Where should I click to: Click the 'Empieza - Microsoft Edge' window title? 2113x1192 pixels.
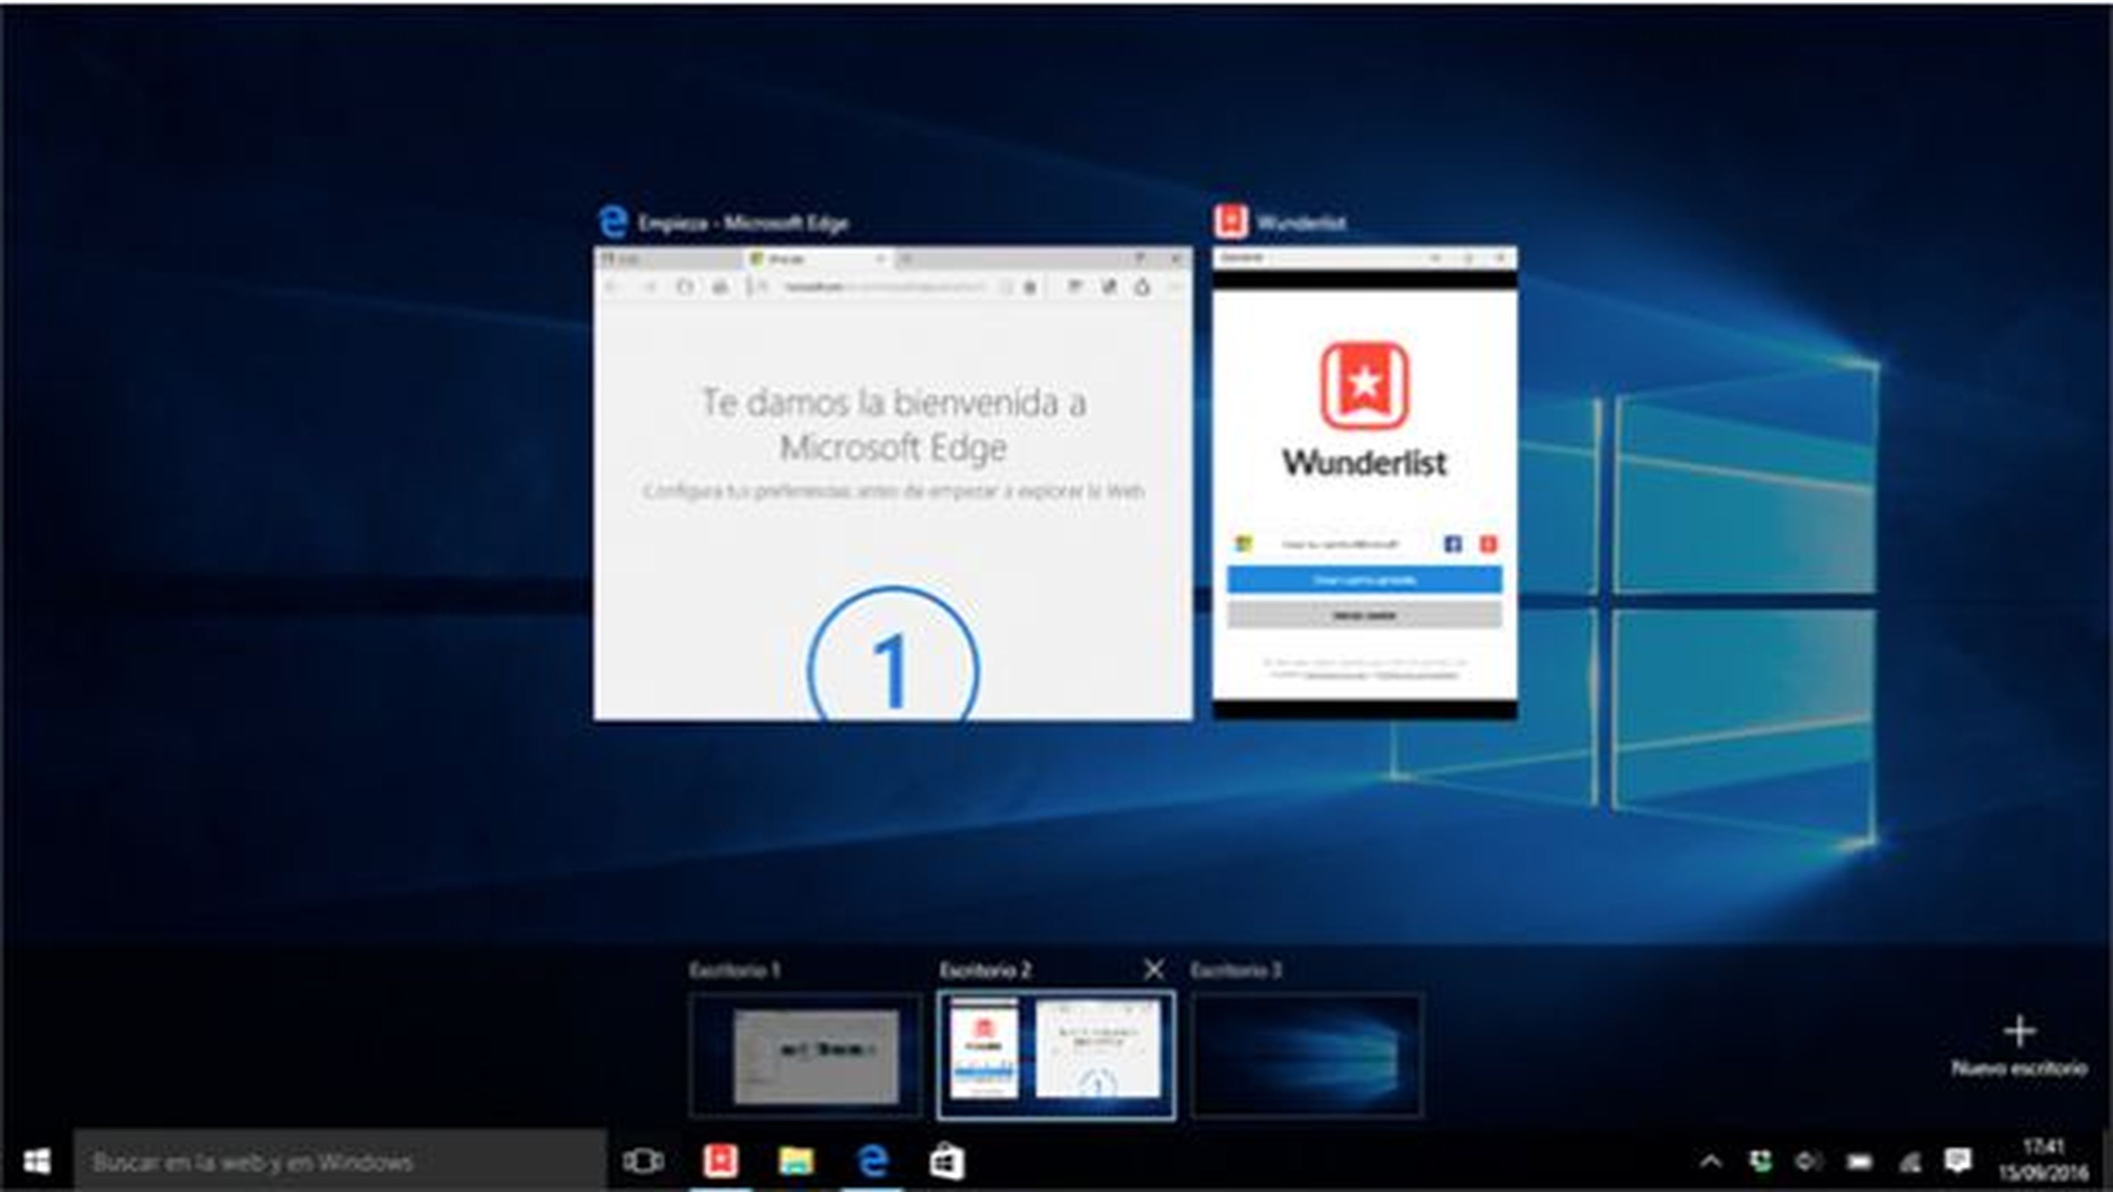coord(743,223)
